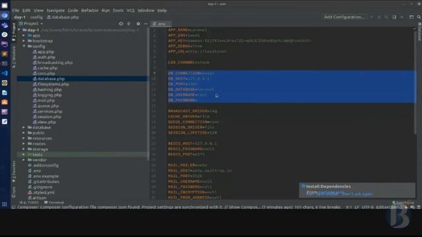Open the Terminal tool window
This screenshot has height=237, width=422.
[x=54, y=202]
